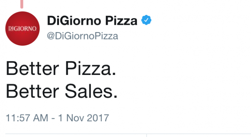Click the word Pizza in display name
The height and width of the screenshot is (137, 251).
121,20
